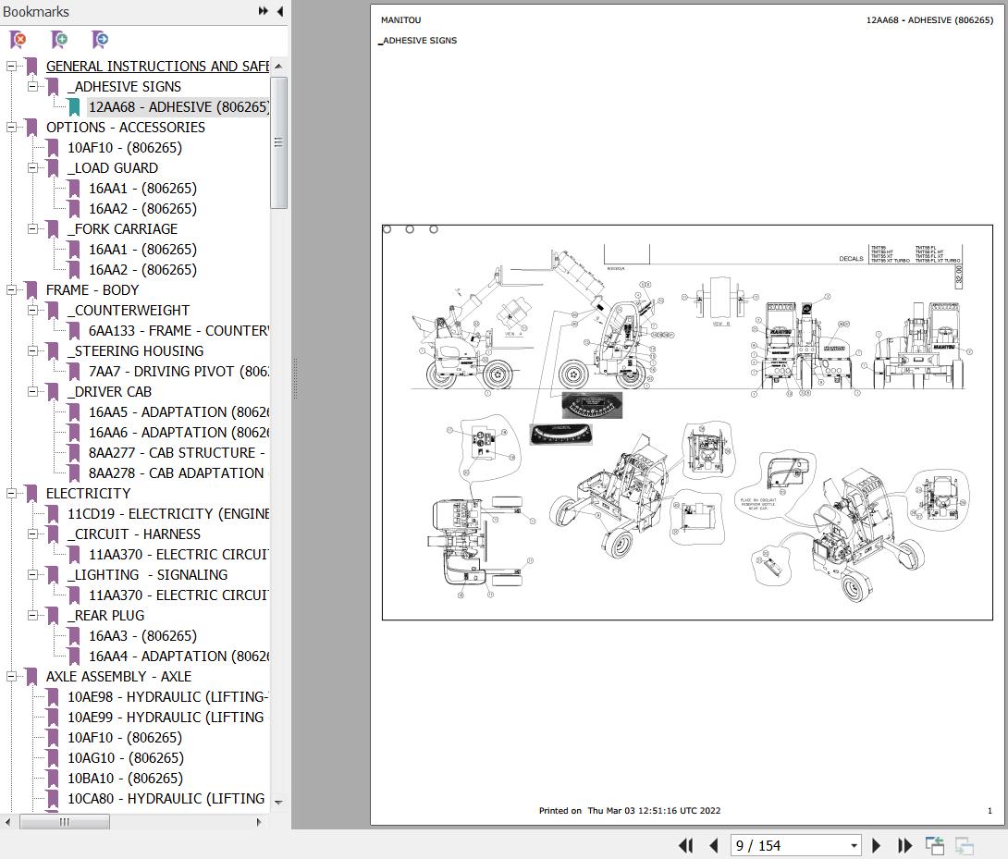Image resolution: width=1008 pixels, height=859 pixels.
Task: Click the go to bookmark arrow icon
Action: pyautogui.click(x=100, y=40)
